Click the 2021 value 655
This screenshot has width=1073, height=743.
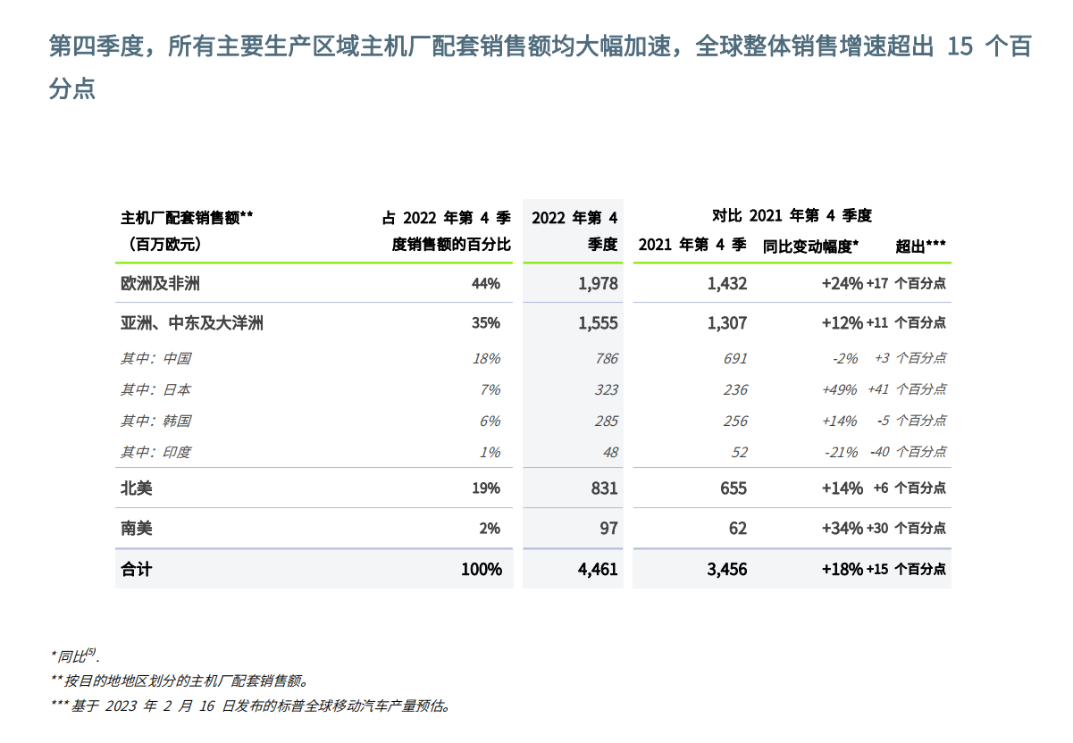[x=733, y=488]
